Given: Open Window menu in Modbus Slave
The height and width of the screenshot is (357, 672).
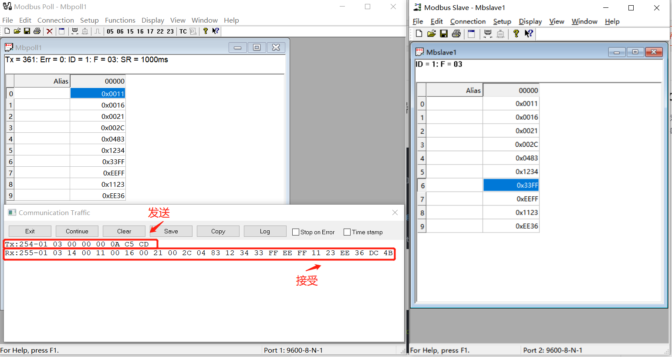Looking at the screenshot, I should [x=584, y=21].
